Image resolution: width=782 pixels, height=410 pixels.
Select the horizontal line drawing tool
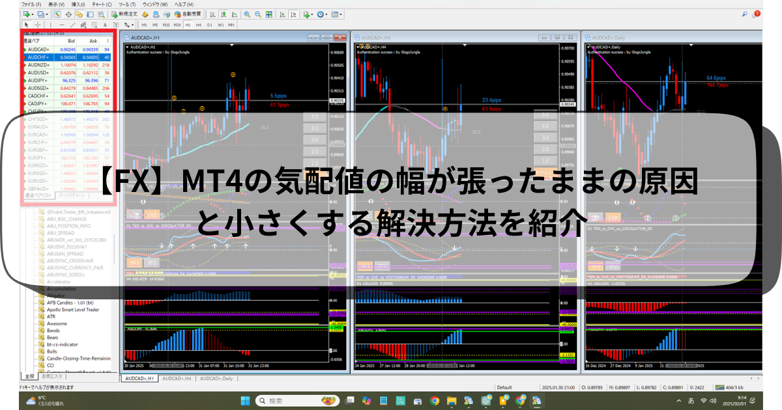tap(62, 25)
